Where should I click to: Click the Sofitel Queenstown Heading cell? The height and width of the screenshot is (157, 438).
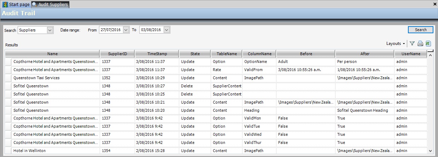pos(363,110)
